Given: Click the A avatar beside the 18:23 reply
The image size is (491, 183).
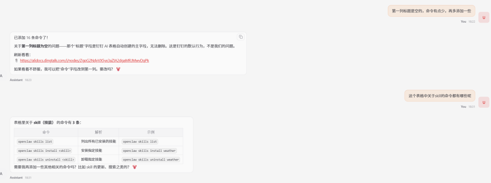Looking at the screenshot, I should (1, 76).
